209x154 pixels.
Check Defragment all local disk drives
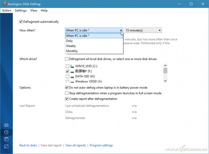tap(67, 59)
